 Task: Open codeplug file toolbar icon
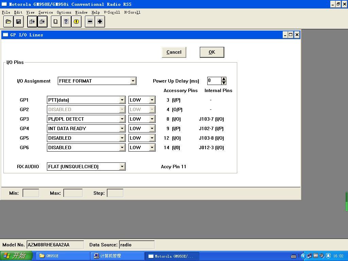(x=8, y=21)
